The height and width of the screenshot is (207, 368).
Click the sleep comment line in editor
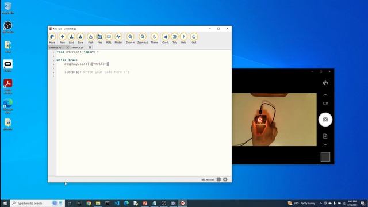click(x=97, y=72)
